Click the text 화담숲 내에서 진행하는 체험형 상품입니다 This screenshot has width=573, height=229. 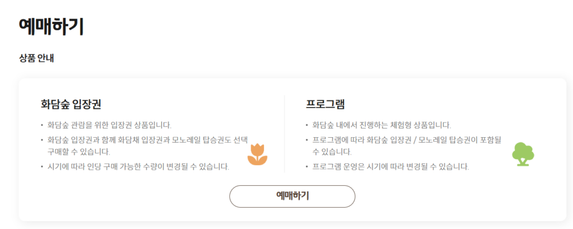[382, 125]
